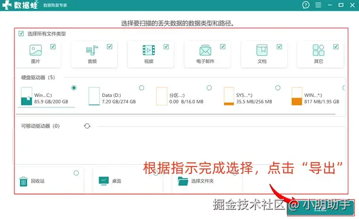The height and width of the screenshot is (219, 359).
Task: Click the 回收站 recycle bin icon
Action: click(x=24, y=182)
